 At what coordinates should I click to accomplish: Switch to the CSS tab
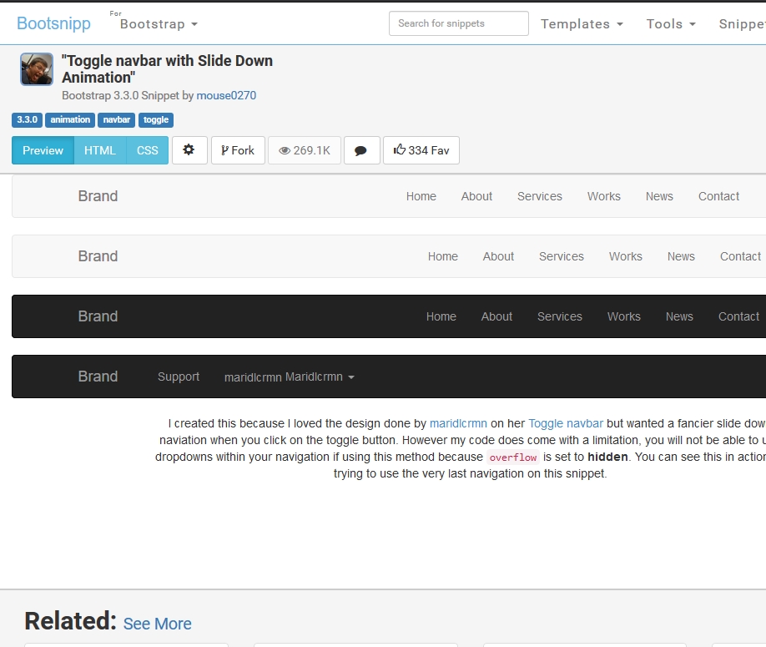tap(147, 150)
